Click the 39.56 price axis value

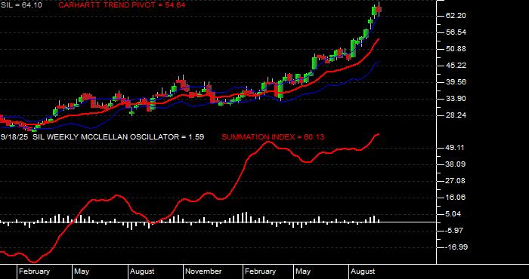click(455, 82)
